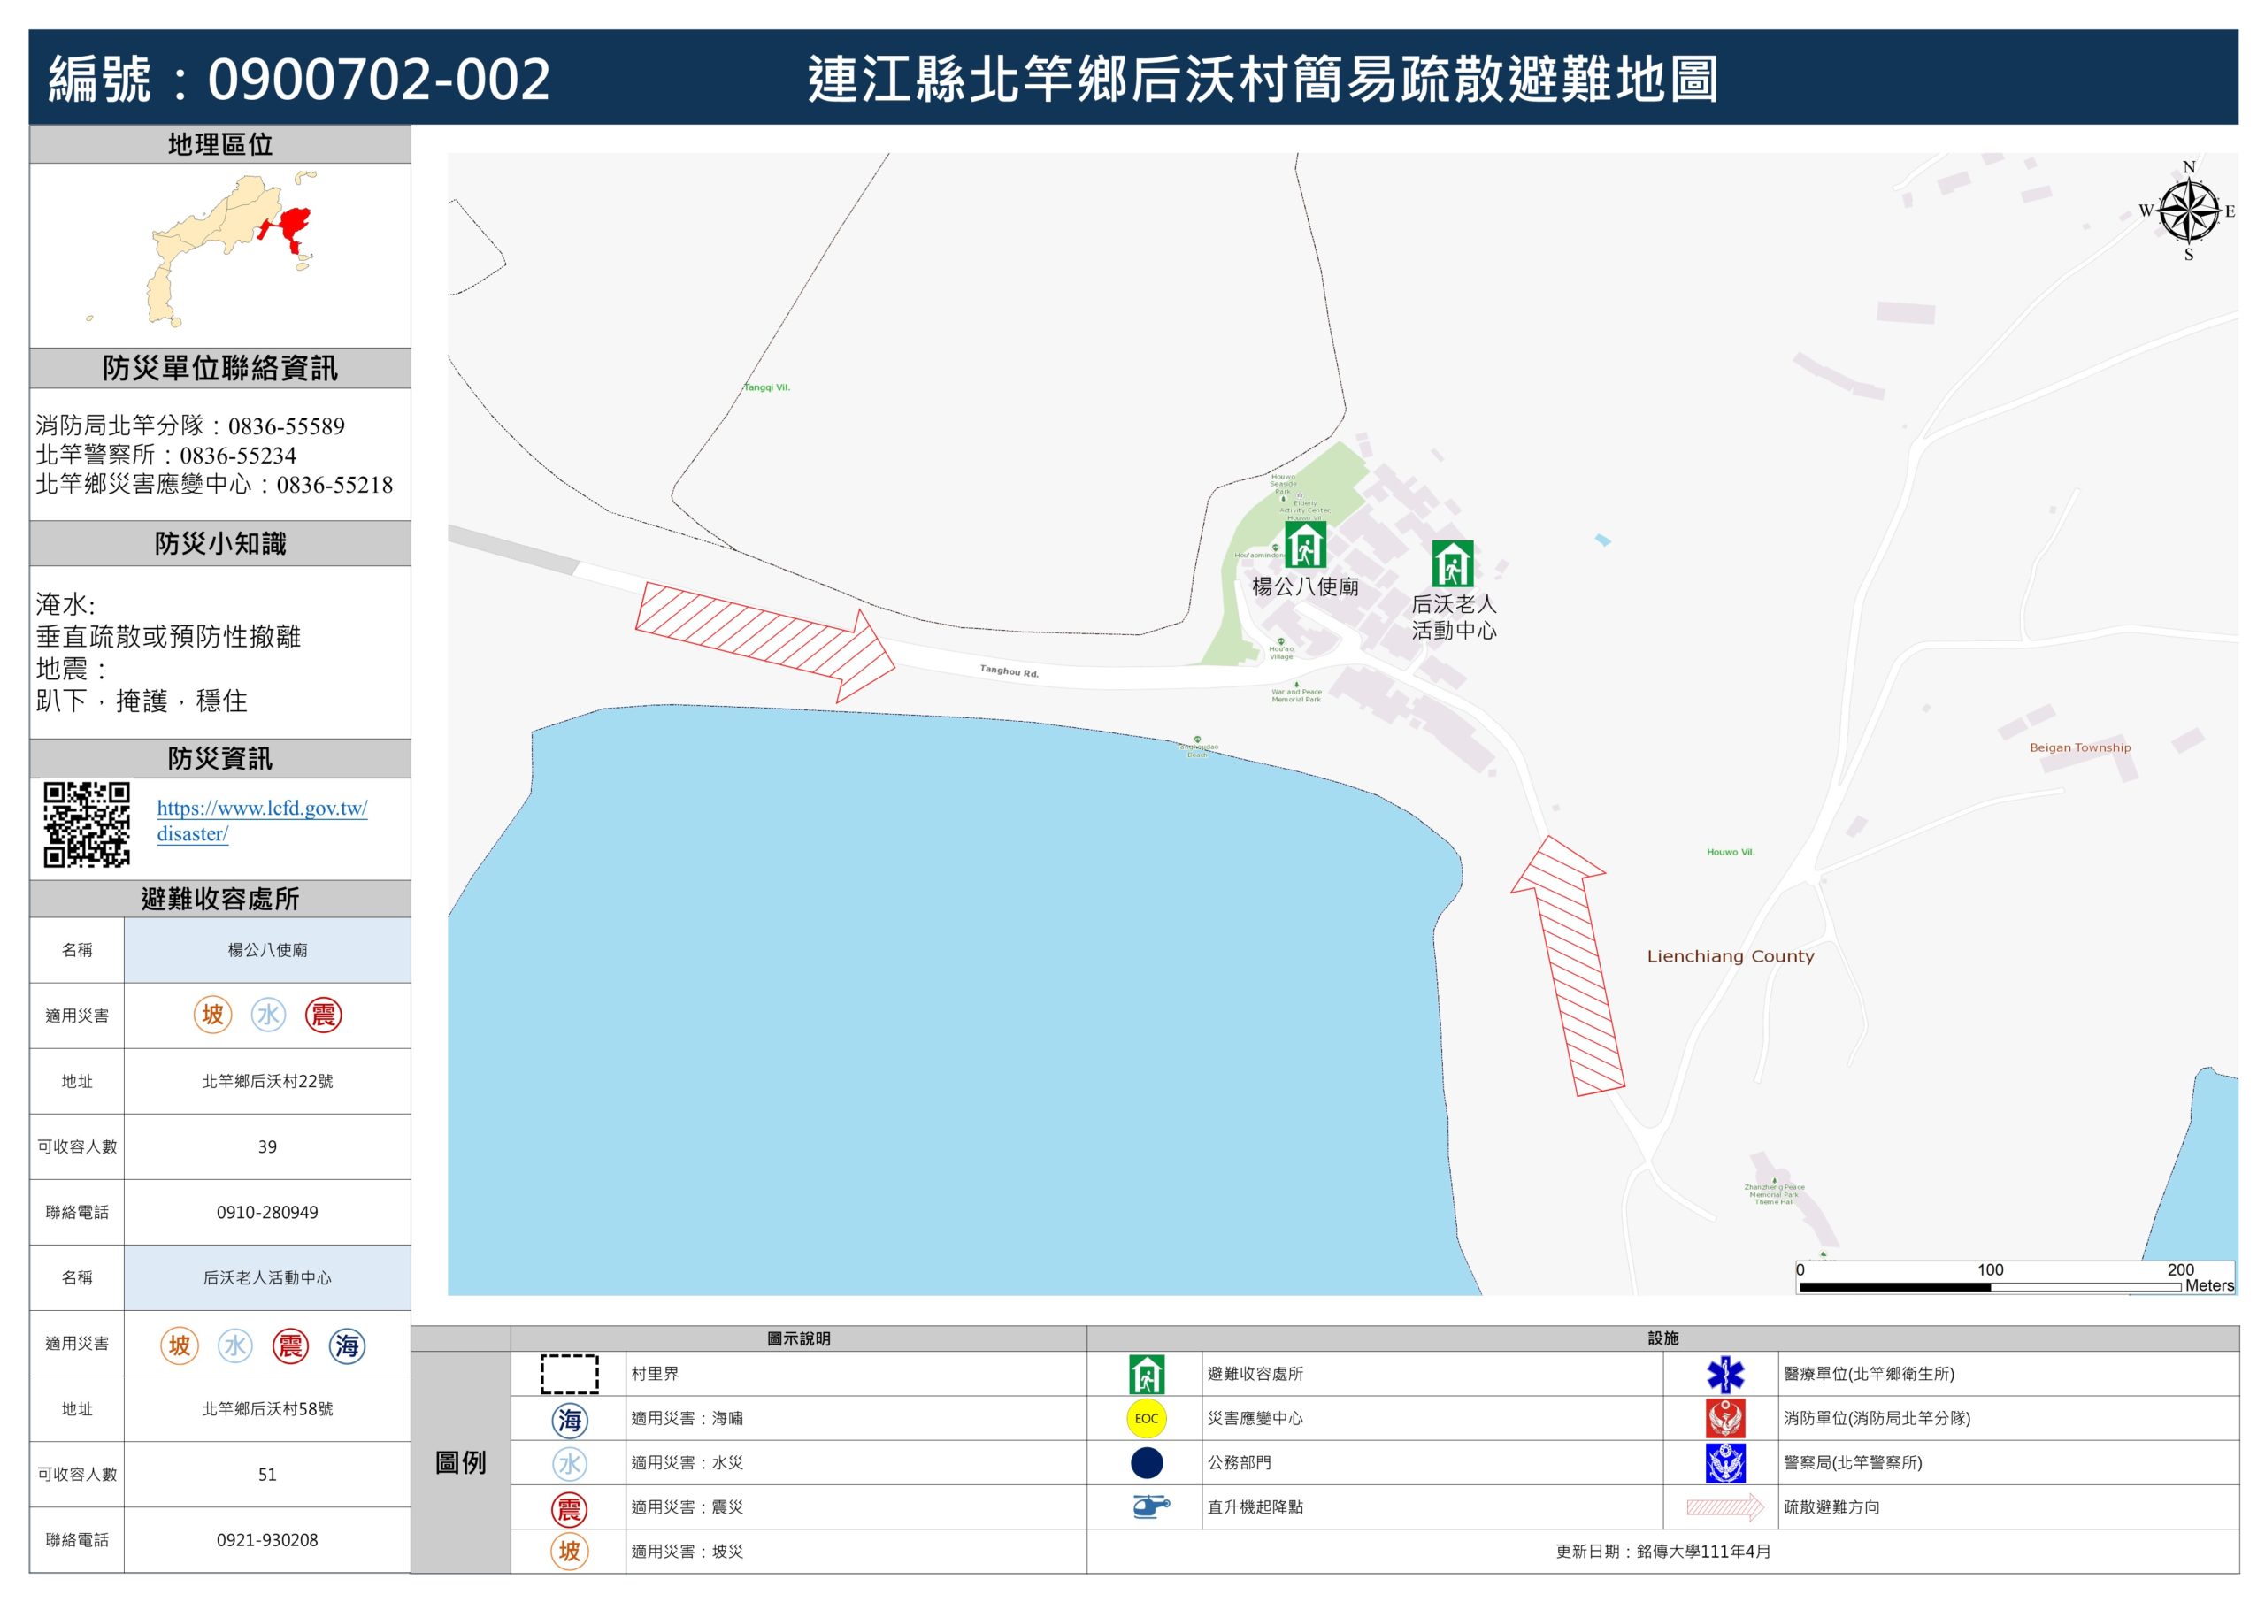Click the dark blue public-sector circle in the legend

pos(1147,1462)
